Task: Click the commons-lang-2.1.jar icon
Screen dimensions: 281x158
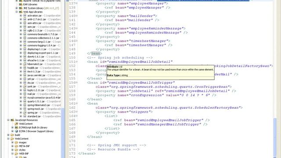Action: coord(25,42)
